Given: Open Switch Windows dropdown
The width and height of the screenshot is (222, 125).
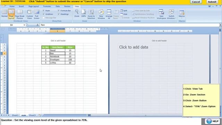Looking at the screenshot, I should point(171,14).
